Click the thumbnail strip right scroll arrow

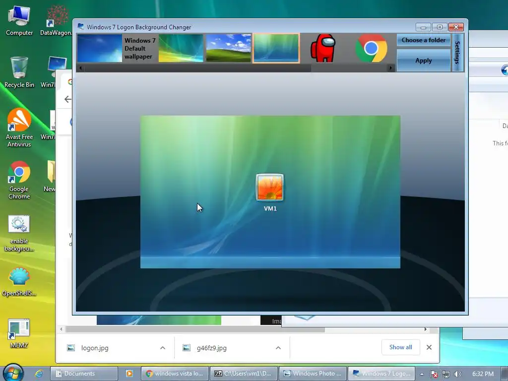coord(391,68)
